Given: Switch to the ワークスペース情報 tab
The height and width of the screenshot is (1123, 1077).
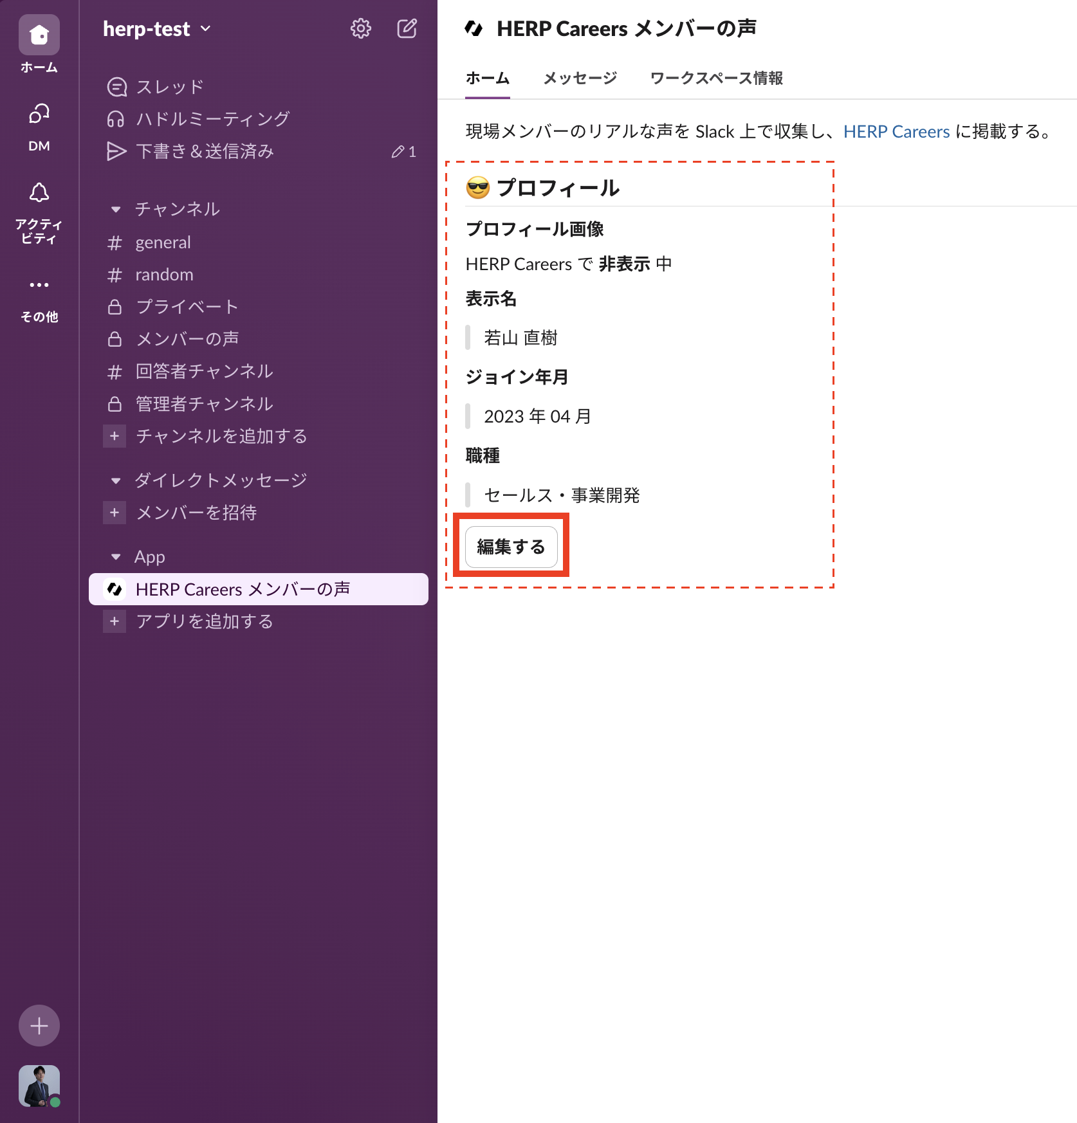Looking at the screenshot, I should tap(716, 78).
